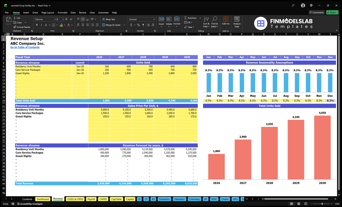Image resolution: width=342 pixels, height=207 pixels.
Task: Apply cell borders icon
Action: click(x=53, y=25)
